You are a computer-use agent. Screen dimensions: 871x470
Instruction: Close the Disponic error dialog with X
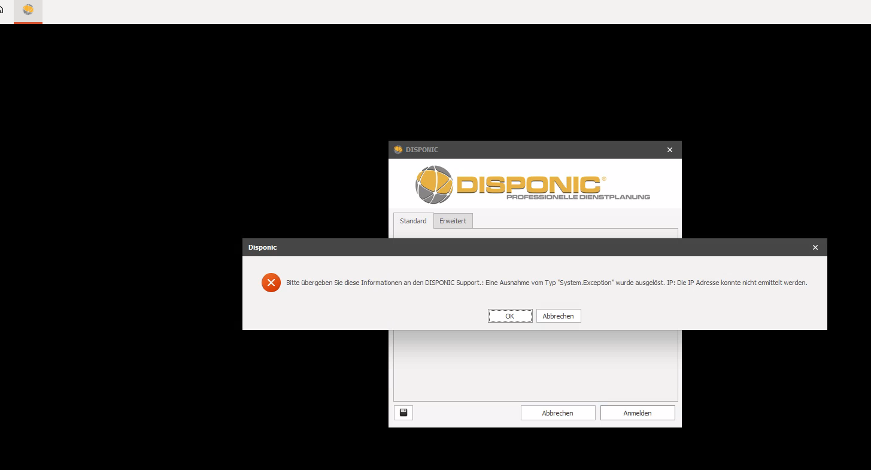[x=815, y=247]
